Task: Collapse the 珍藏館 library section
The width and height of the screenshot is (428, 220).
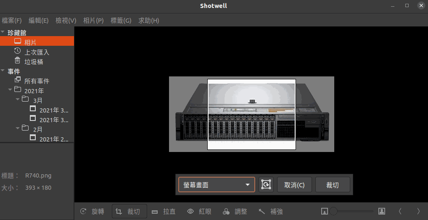Action: 3,32
